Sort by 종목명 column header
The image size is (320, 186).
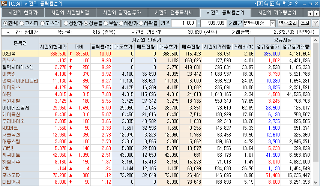coord(20,43)
